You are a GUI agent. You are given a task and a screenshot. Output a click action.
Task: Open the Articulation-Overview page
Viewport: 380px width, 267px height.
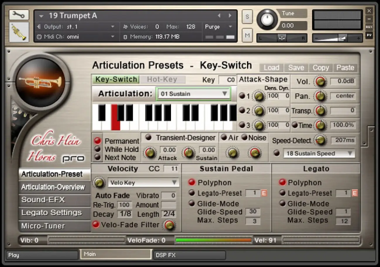coord(55,187)
